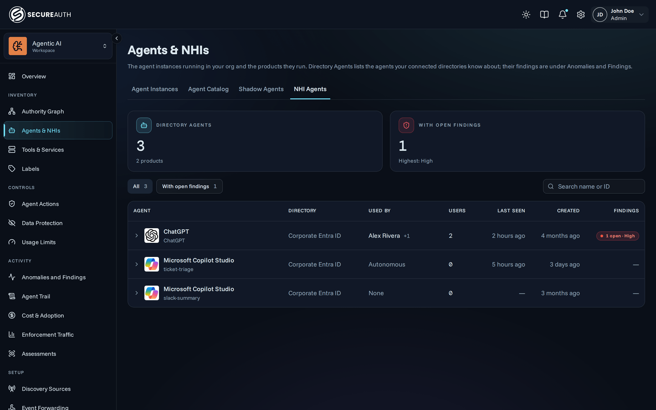Open Cost & Adoption
This screenshot has height=410, width=656.
coord(58,315)
